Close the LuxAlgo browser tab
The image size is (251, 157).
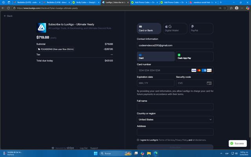click(128, 2)
